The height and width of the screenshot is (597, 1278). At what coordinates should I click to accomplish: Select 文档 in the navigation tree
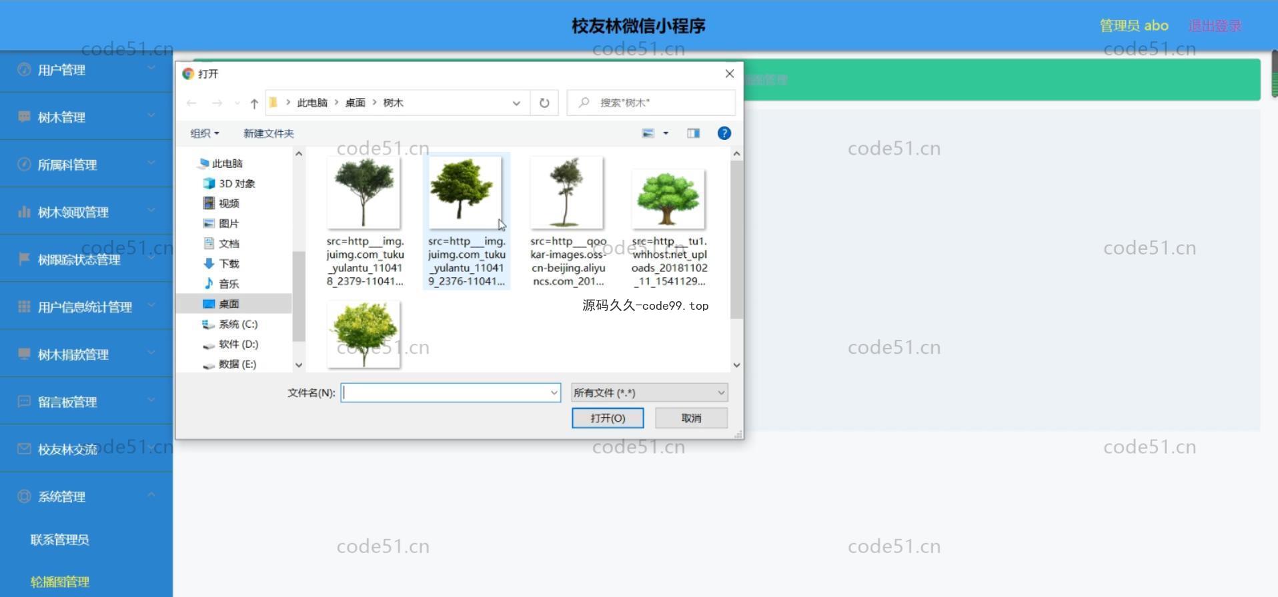[229, 243]
